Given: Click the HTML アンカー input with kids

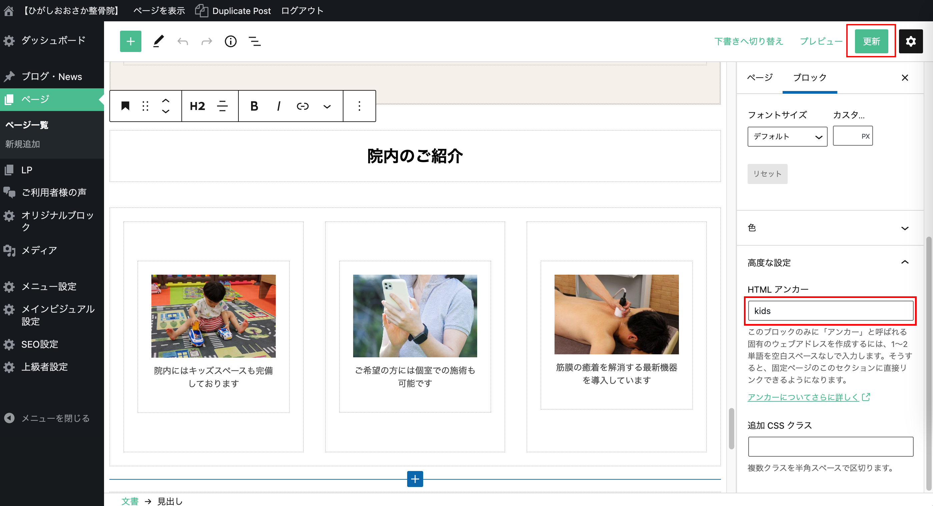Looking at the screenshot, I should pyautogui.click(x=831, y=311).
